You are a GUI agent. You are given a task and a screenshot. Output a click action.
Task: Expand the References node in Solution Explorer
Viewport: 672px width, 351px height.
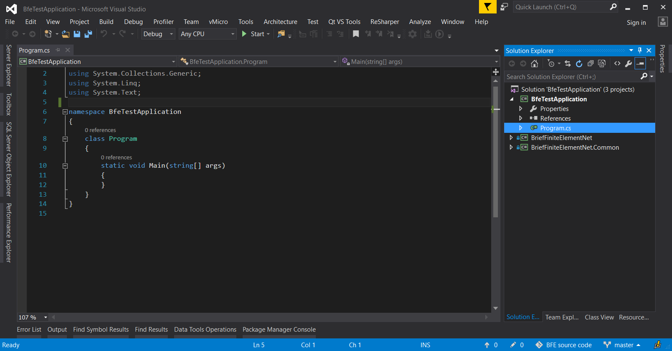click(521, 119)
